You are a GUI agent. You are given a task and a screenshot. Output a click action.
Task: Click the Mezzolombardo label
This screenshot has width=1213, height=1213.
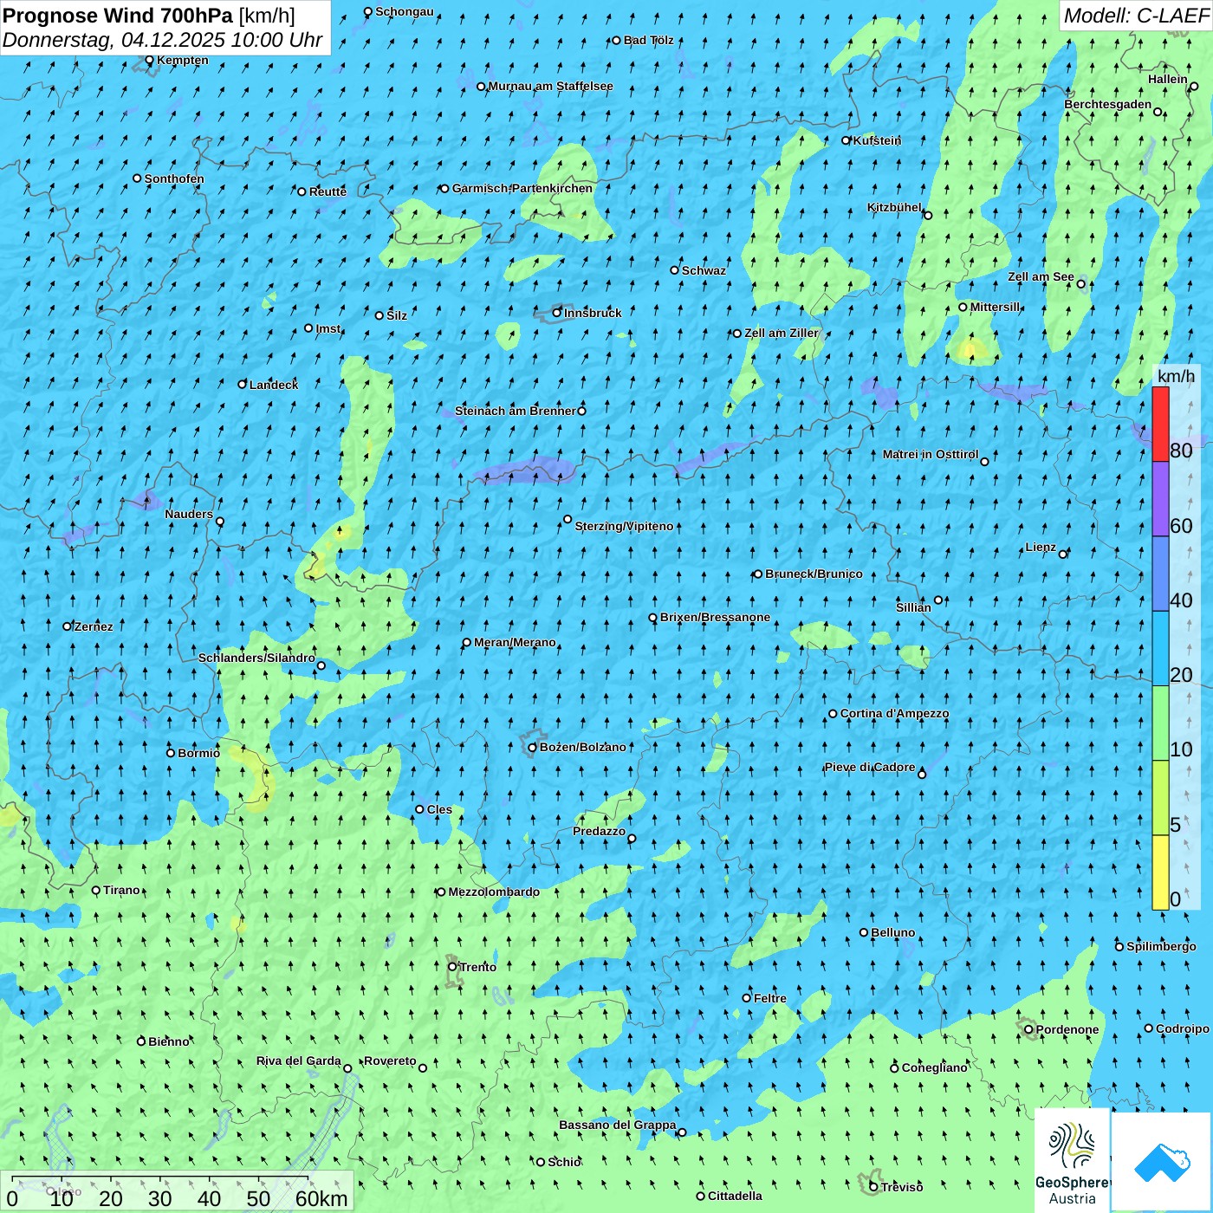(x=494, y=892)
